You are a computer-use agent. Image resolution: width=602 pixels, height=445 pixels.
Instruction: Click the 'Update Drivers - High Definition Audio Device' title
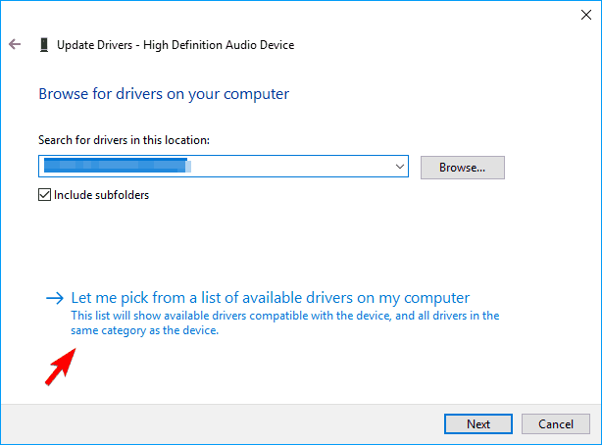[x=176, y=45]
